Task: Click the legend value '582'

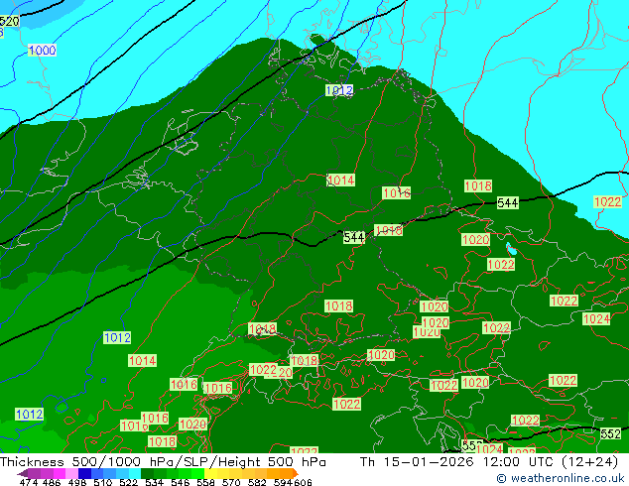Action: click(257, 482)
